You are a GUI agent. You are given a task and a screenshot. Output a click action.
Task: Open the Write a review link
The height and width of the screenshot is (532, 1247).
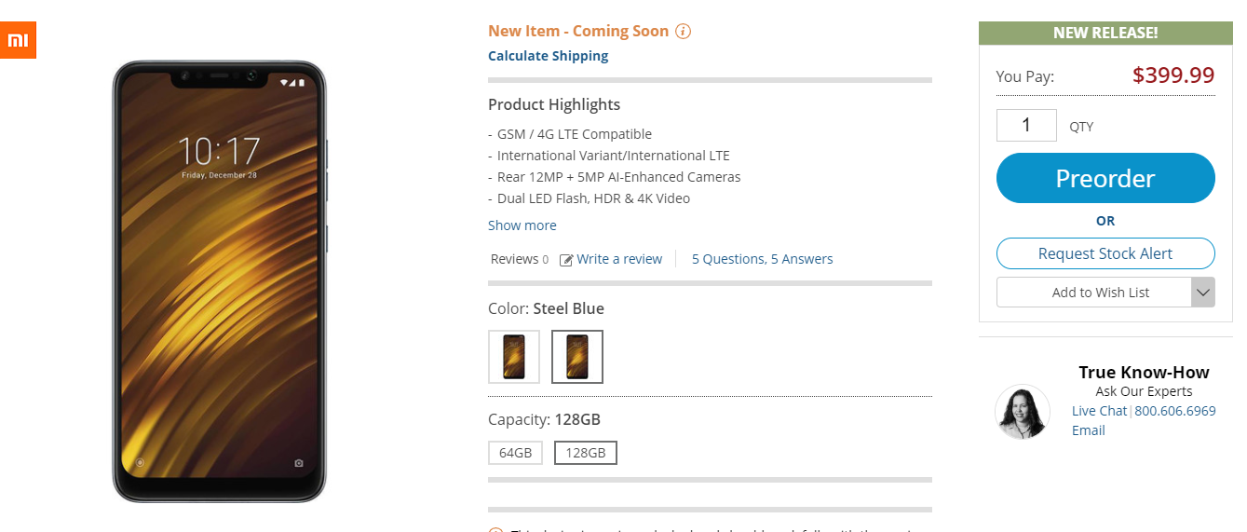pos(619,259)
